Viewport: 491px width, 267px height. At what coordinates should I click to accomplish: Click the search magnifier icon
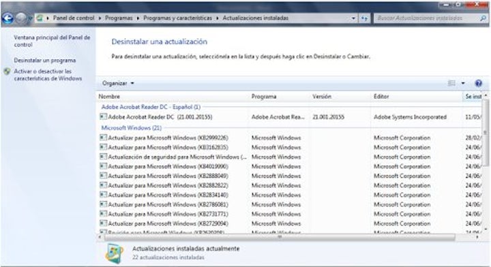[483, 18]
